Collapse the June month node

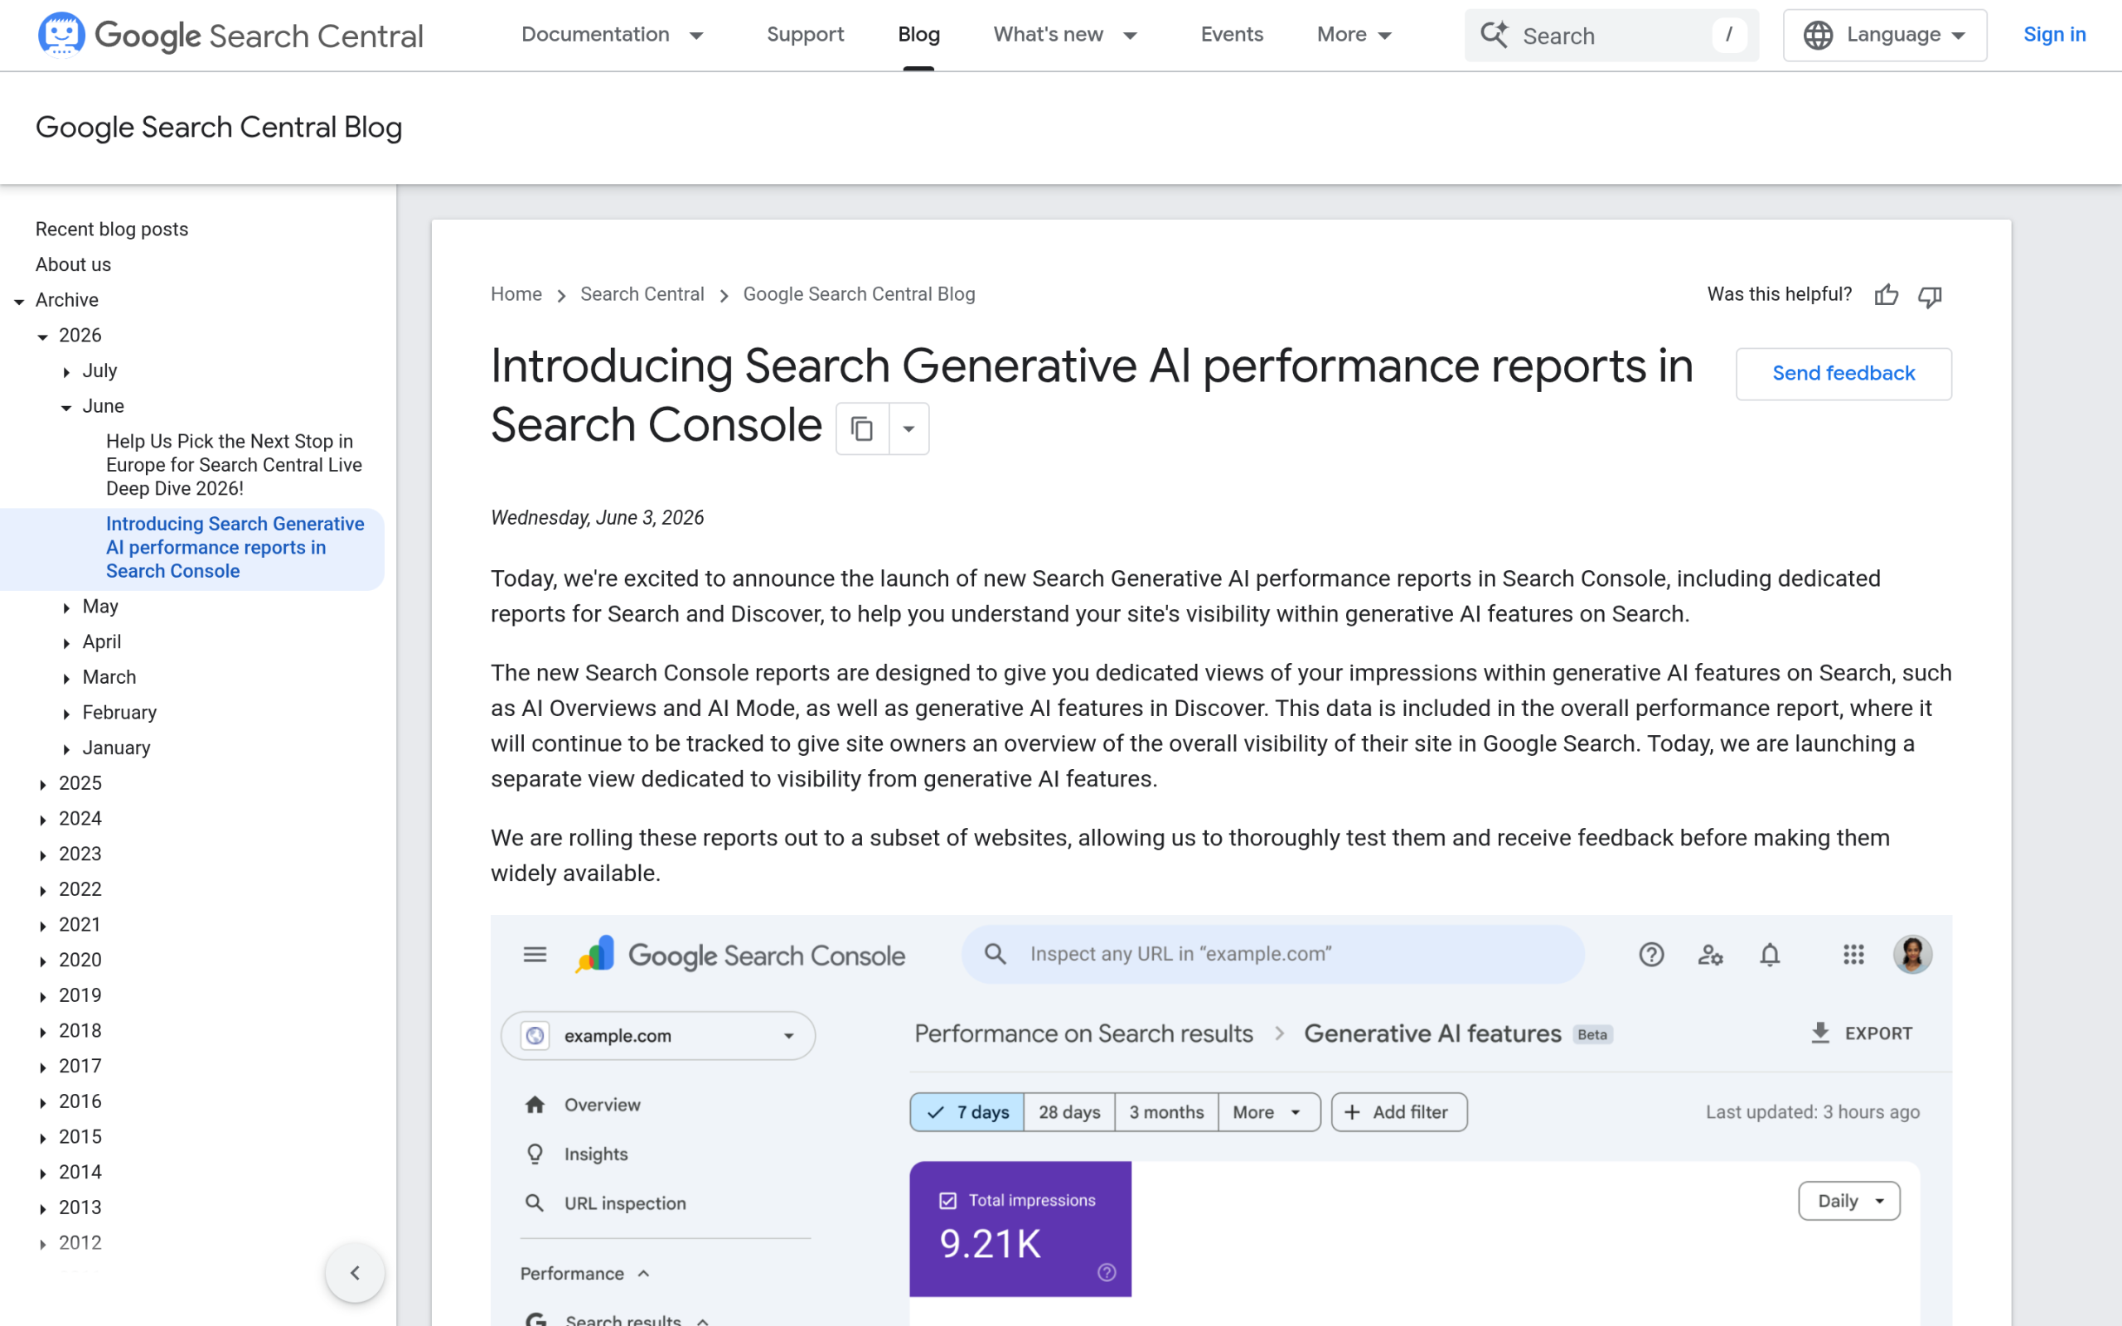(x=66, y=407)
